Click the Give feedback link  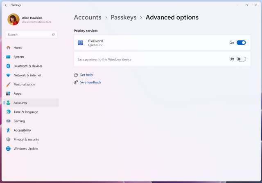point(90,83)
